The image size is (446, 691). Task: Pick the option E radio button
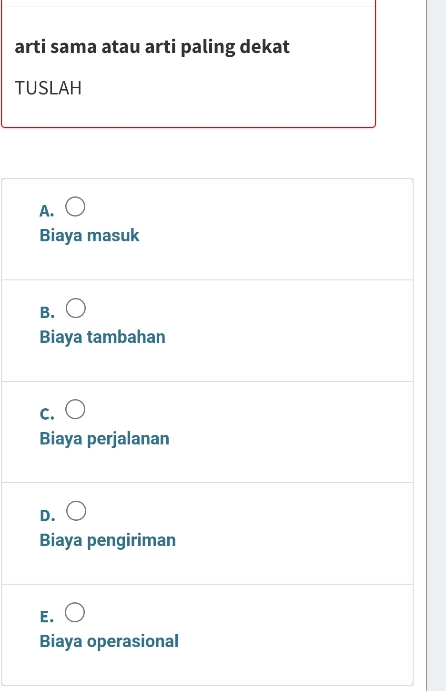(x=75, y=612)
